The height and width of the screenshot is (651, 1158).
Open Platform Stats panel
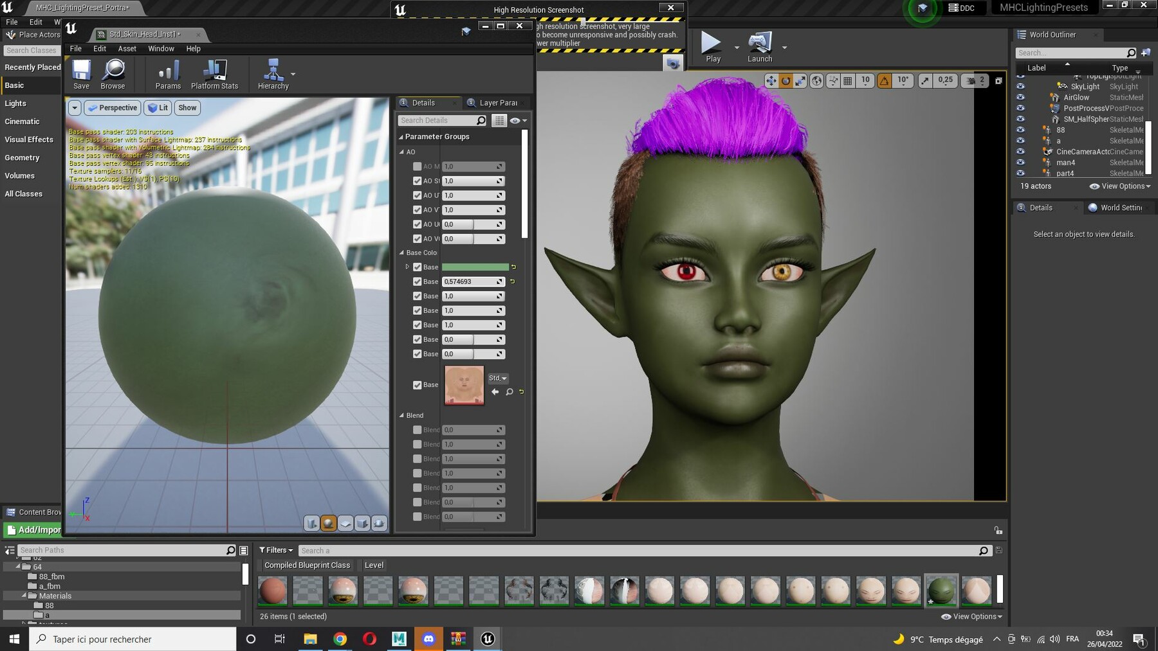pyautogui.click(x=214, y=74)
